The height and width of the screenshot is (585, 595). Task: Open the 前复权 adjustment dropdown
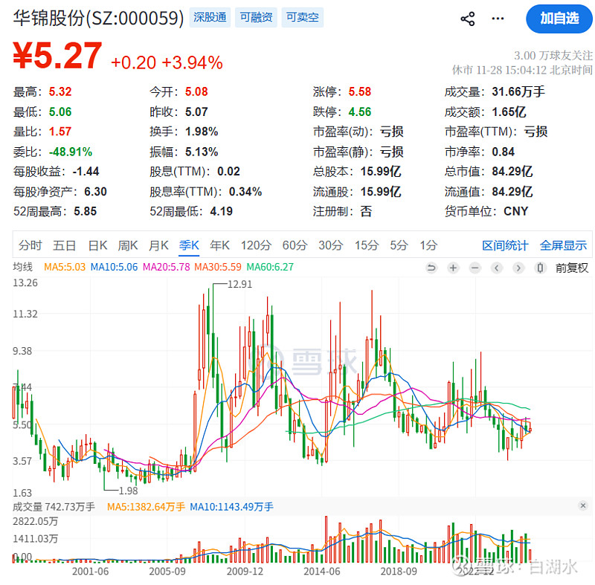(572, 268)
